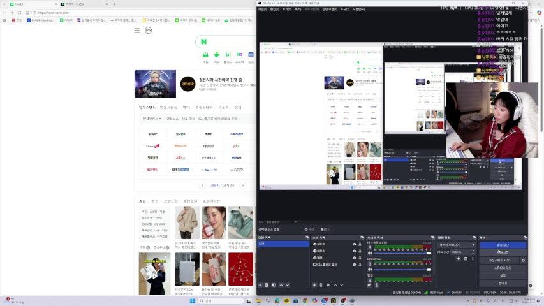This screenshot has width=544, height=306.
Task: Open virtual camera settings gear icon
Action: pos(523,260)
